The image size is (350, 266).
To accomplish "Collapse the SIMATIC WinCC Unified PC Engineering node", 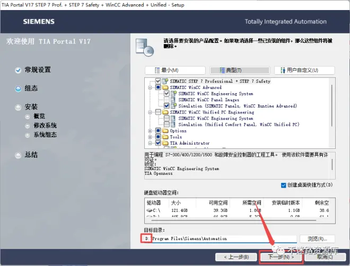I will [x=150, y=112].
